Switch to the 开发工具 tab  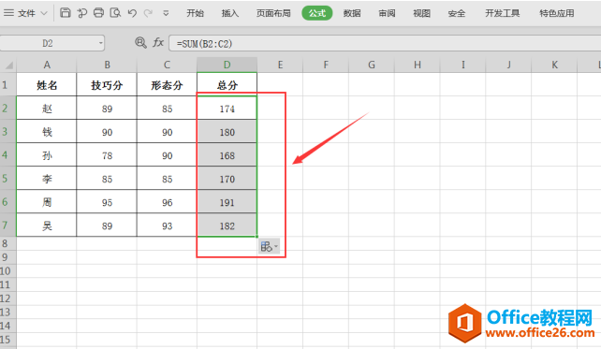point(503,13)
